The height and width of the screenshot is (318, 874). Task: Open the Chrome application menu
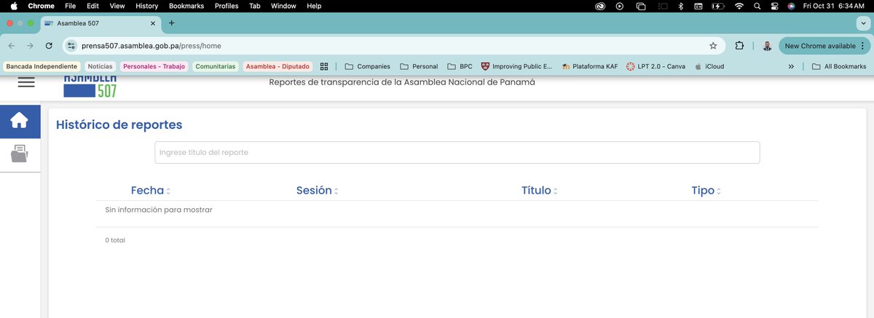41,6
